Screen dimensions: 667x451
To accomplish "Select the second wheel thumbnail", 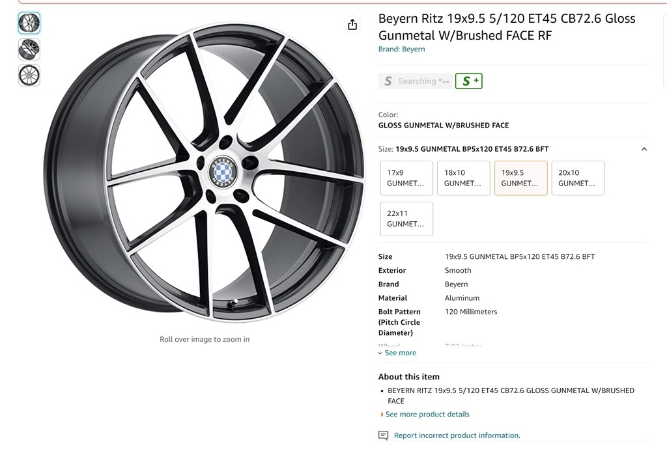I will (x=29, y=49).
